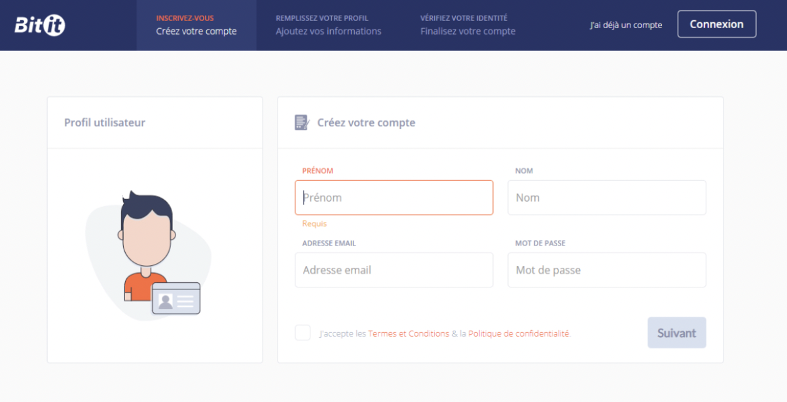This screenshot has width=787, height=402.
Task: Go to Vérifiez votre identité step
Action: (x=467, y=25)
